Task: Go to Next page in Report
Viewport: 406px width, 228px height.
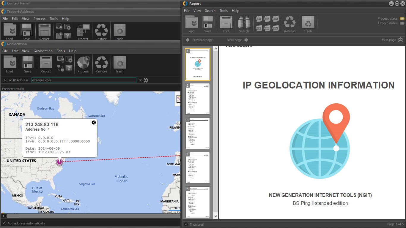Action: tap(237, 40)
